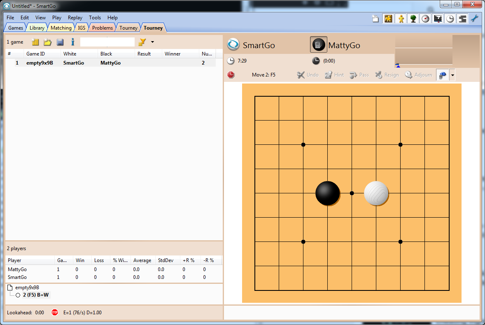Click the center star point on the board

tap(352, 193)
